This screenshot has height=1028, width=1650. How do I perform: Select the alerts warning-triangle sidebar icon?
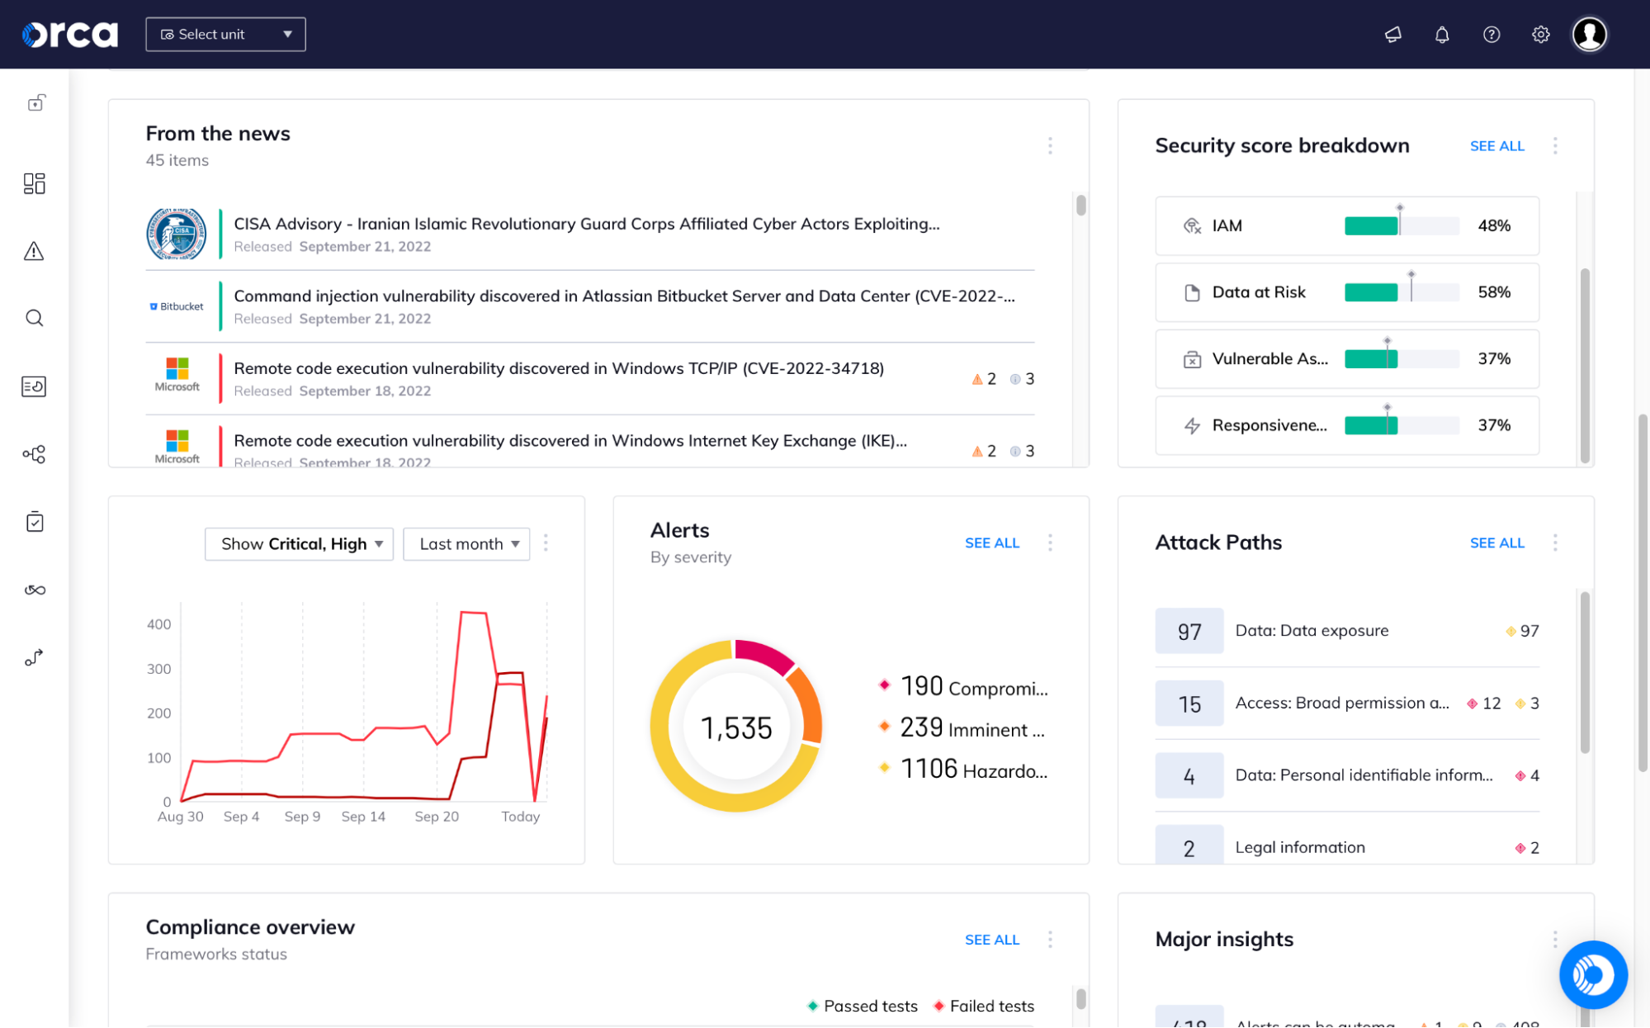coord(35,252)
